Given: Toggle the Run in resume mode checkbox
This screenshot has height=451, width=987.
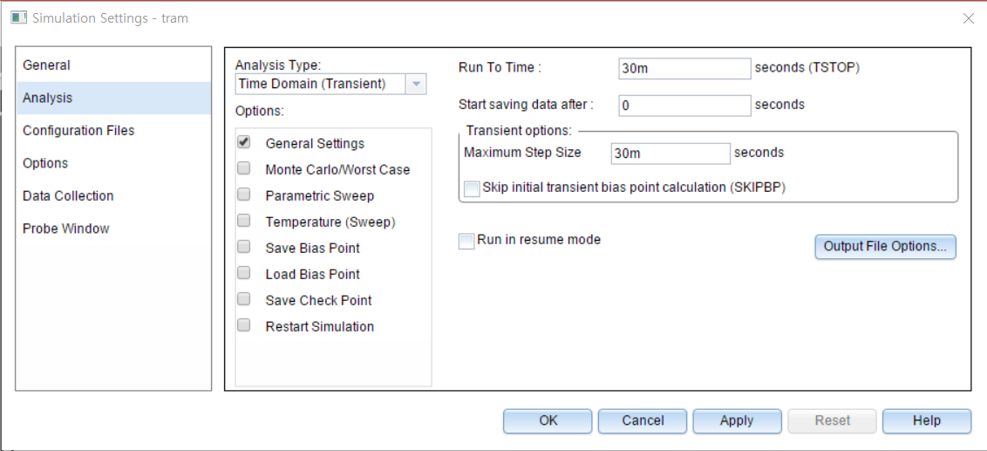Looking at the screenshot, I should point(466,242).
